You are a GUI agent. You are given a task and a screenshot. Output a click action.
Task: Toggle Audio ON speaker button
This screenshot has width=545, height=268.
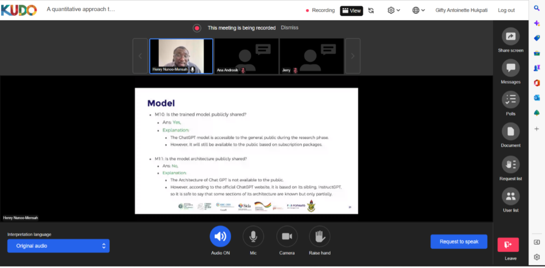(220, 237)
